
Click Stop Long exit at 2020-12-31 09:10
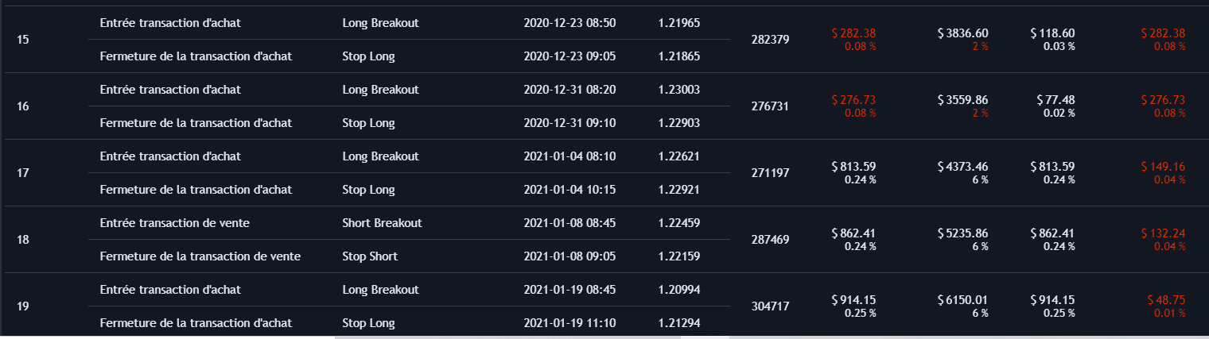coord(368,123)
